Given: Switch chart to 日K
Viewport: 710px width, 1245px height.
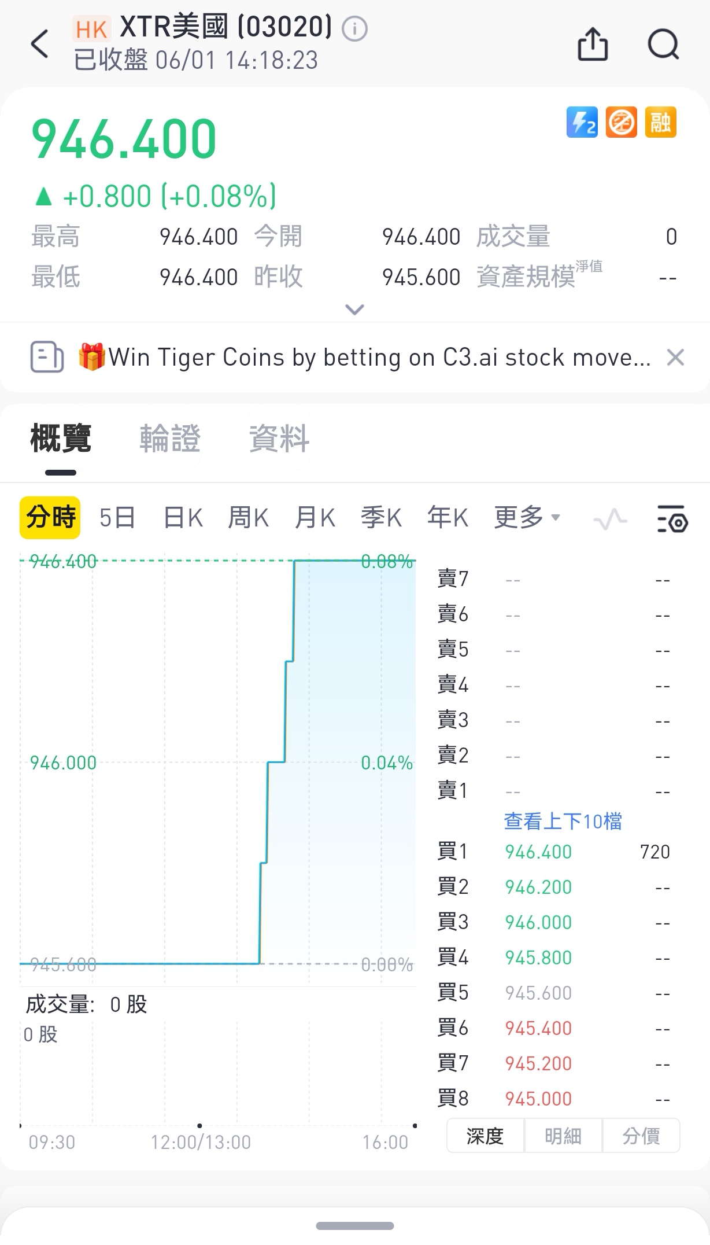Looking at the screenshot, I should pos(183,517).
